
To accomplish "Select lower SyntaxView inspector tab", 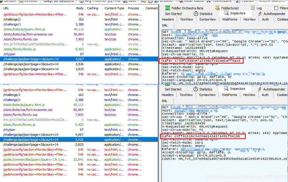I will (x=207, y=95).
